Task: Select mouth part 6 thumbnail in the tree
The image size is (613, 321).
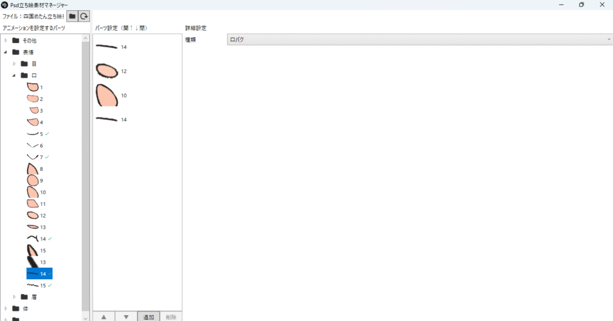Action: (32, 145)
